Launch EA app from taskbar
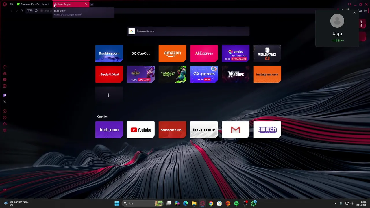The image size is (370, 208). click(x=228, y=203)
